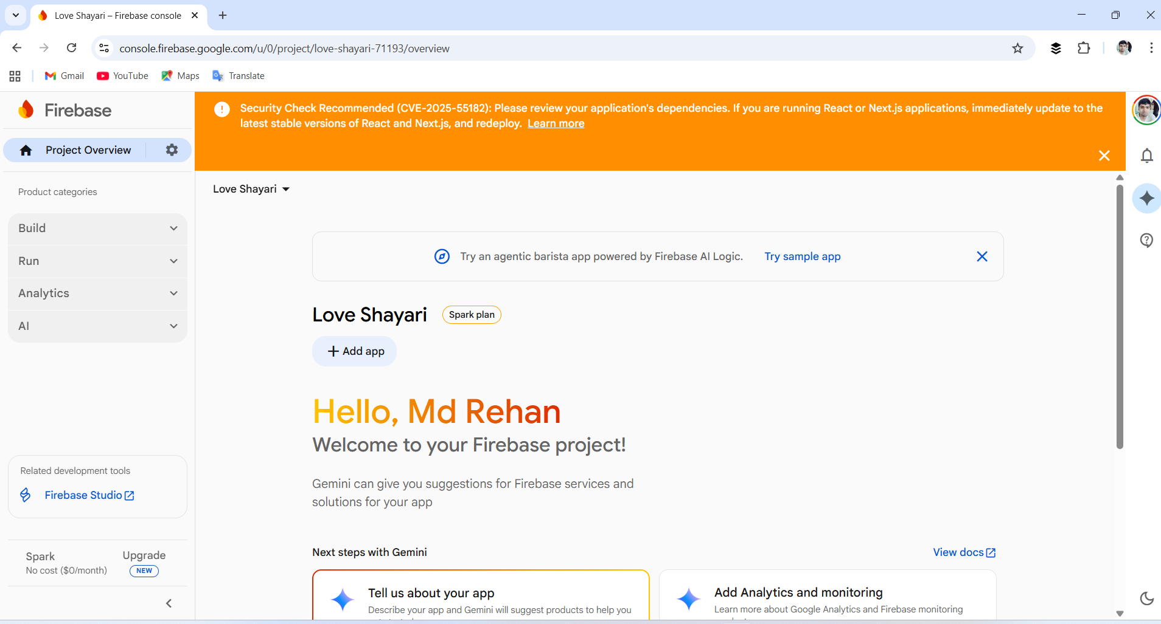Click the page vertical scrollbar
Screen dimensions: 1161x624
click(1119, 316)
